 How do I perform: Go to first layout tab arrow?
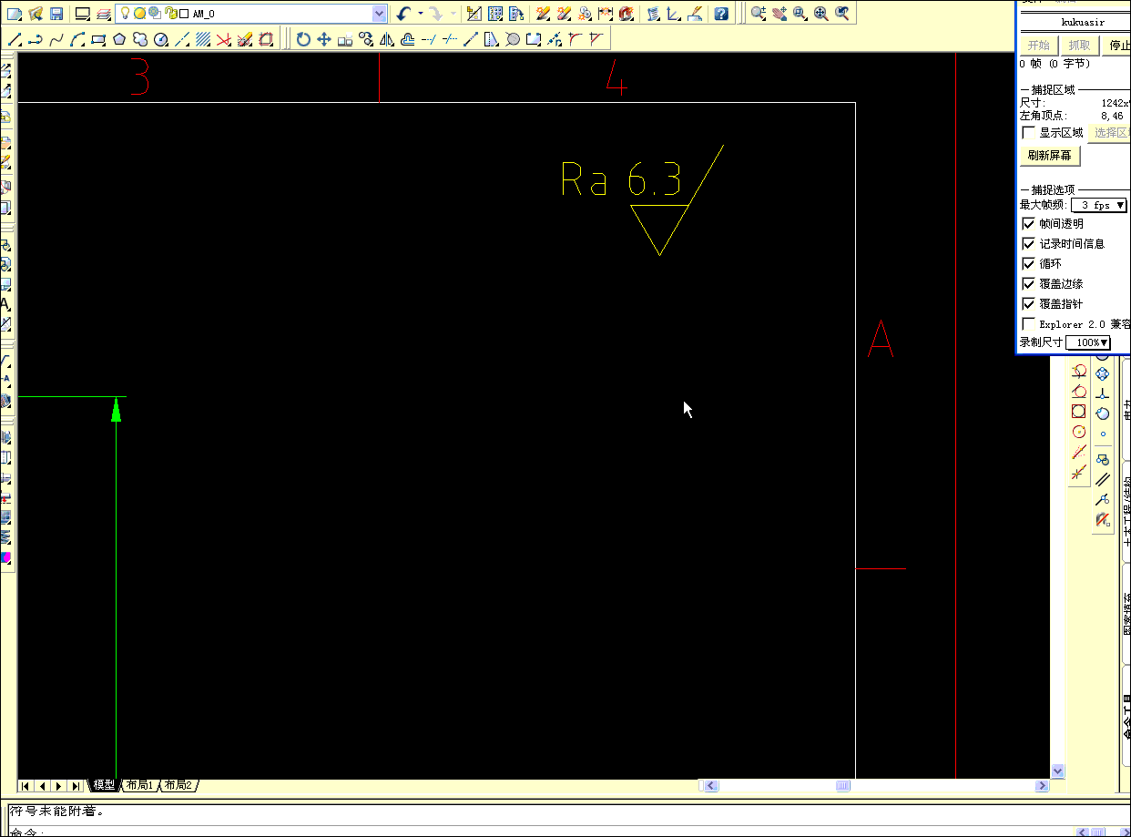[x=25, y=786]
